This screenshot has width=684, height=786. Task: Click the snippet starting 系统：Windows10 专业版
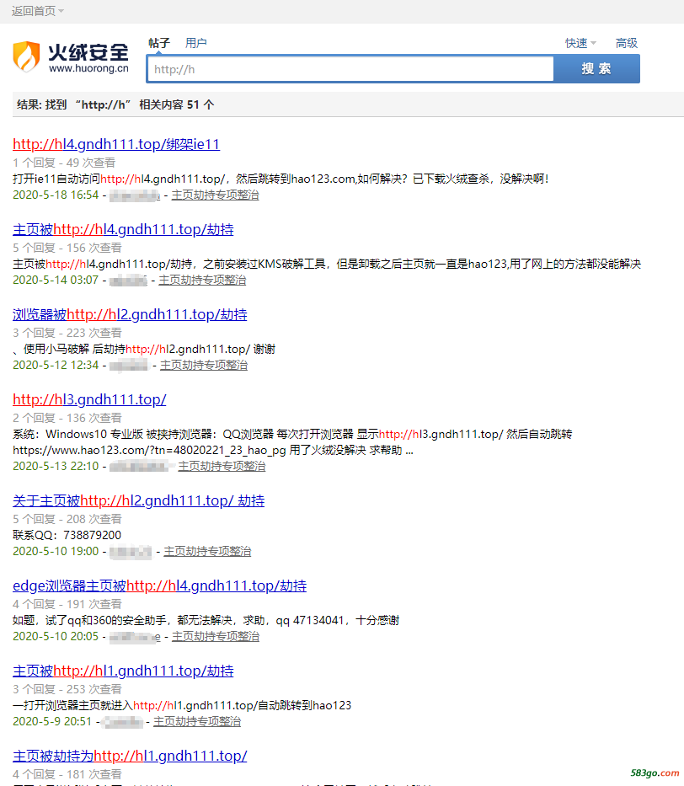pos(292,434)
